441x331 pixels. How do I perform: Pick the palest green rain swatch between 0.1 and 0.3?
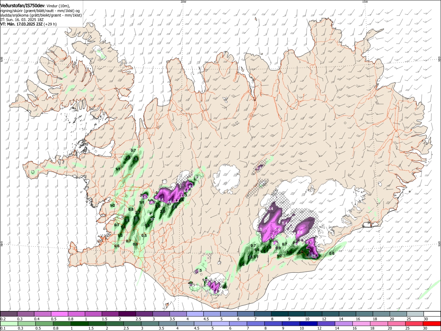point(9,323)
